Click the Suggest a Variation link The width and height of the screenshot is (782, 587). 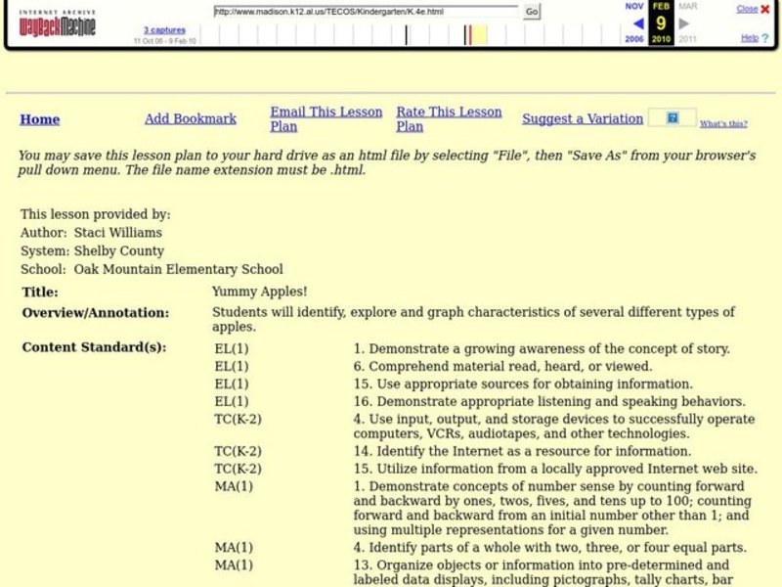[583, 119]
